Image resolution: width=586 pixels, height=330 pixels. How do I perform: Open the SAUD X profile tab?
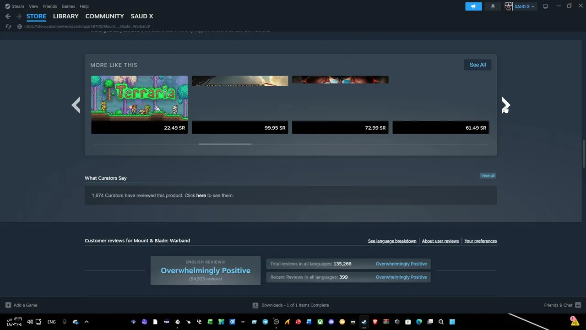click(x=142, y=16)
